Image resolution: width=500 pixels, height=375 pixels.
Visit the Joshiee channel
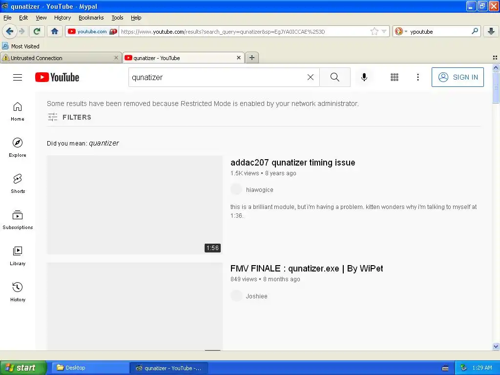256,296
